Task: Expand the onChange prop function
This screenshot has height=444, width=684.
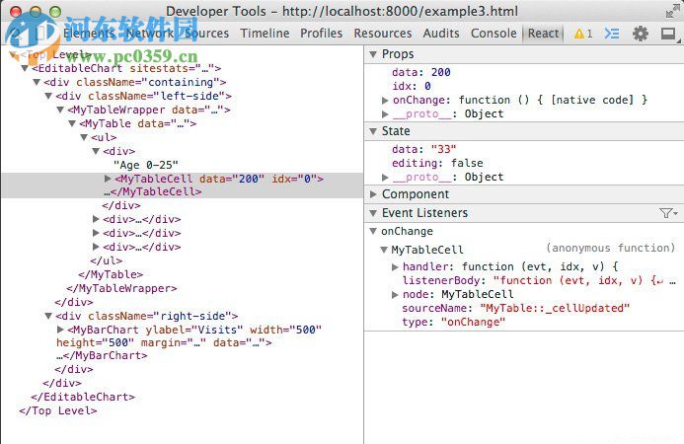Action: (385, 101)
